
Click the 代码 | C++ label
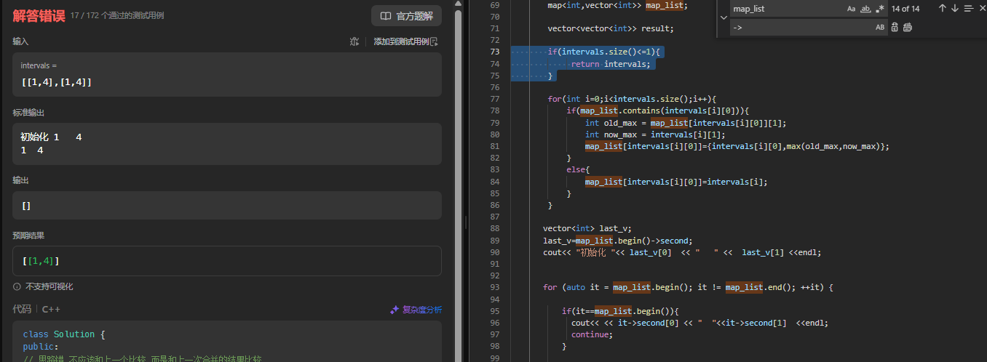coord(36,309)
